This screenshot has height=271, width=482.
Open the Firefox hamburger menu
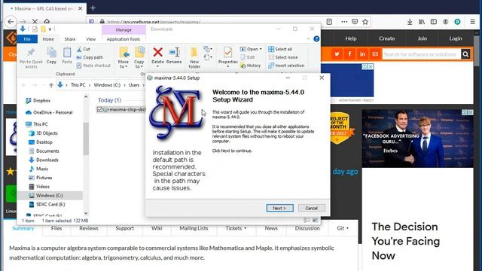click(x=472, y=22)
